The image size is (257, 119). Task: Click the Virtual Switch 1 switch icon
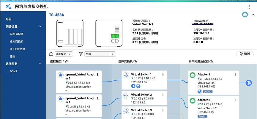[126, 75]
